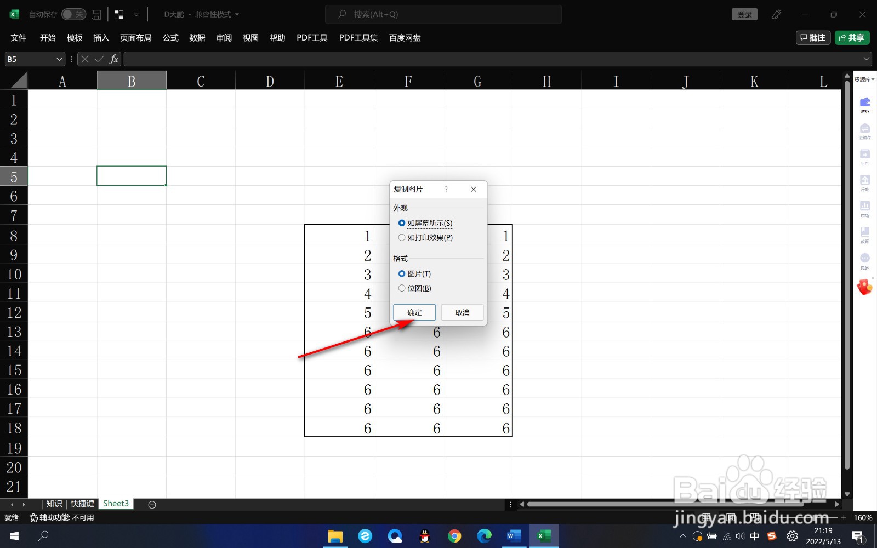
Task: Open the 百度网盘 ribbon tab
Action: click(x=405, y=38)
